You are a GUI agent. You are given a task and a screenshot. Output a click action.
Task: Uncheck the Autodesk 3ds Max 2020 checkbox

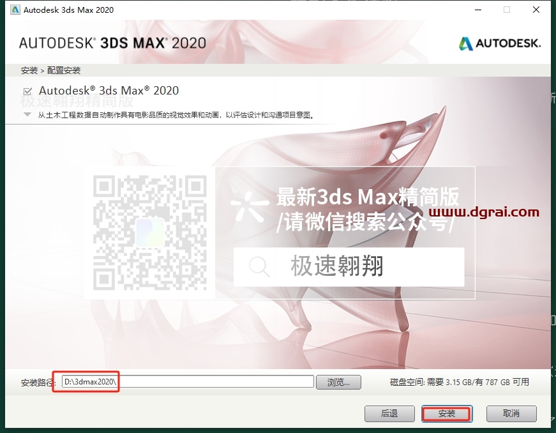pyautogui.click(x=27, y=91)
